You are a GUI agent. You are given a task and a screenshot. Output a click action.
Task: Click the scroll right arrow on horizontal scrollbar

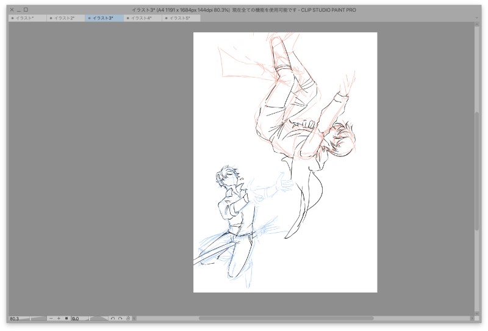[x=472, y=318]
